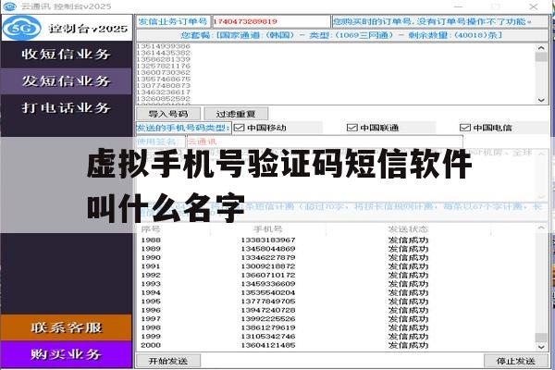555x370 pixels.
Task: Click number 13257821176 in import list
Action: click(x=164, y=66)
